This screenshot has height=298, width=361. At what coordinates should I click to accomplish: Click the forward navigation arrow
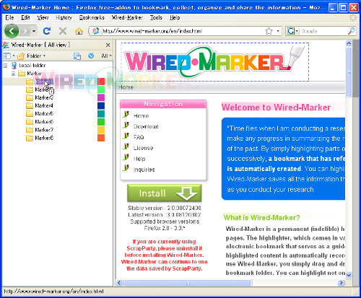pos(25,31)
